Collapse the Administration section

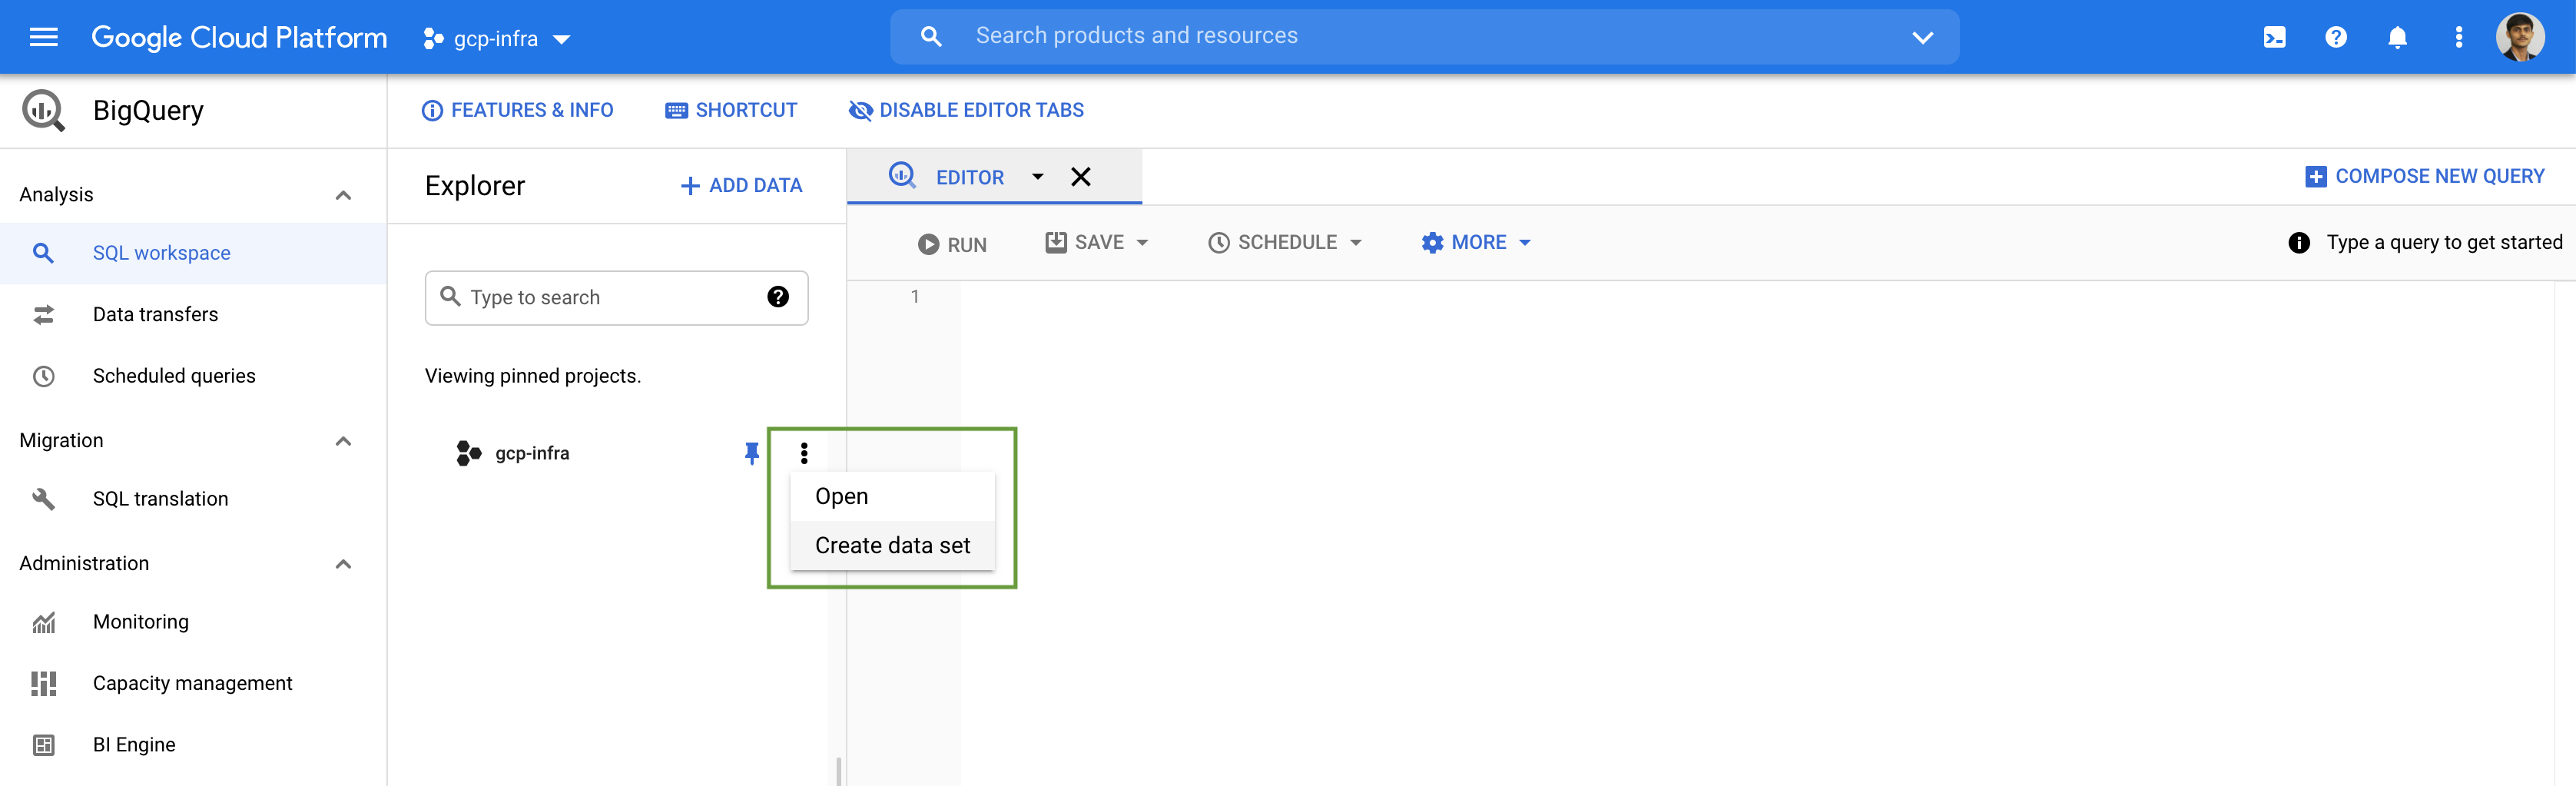coord(343,564)
